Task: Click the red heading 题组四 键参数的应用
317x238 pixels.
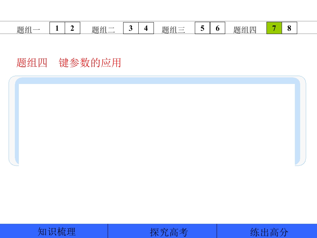Action: tap(69, 62)
